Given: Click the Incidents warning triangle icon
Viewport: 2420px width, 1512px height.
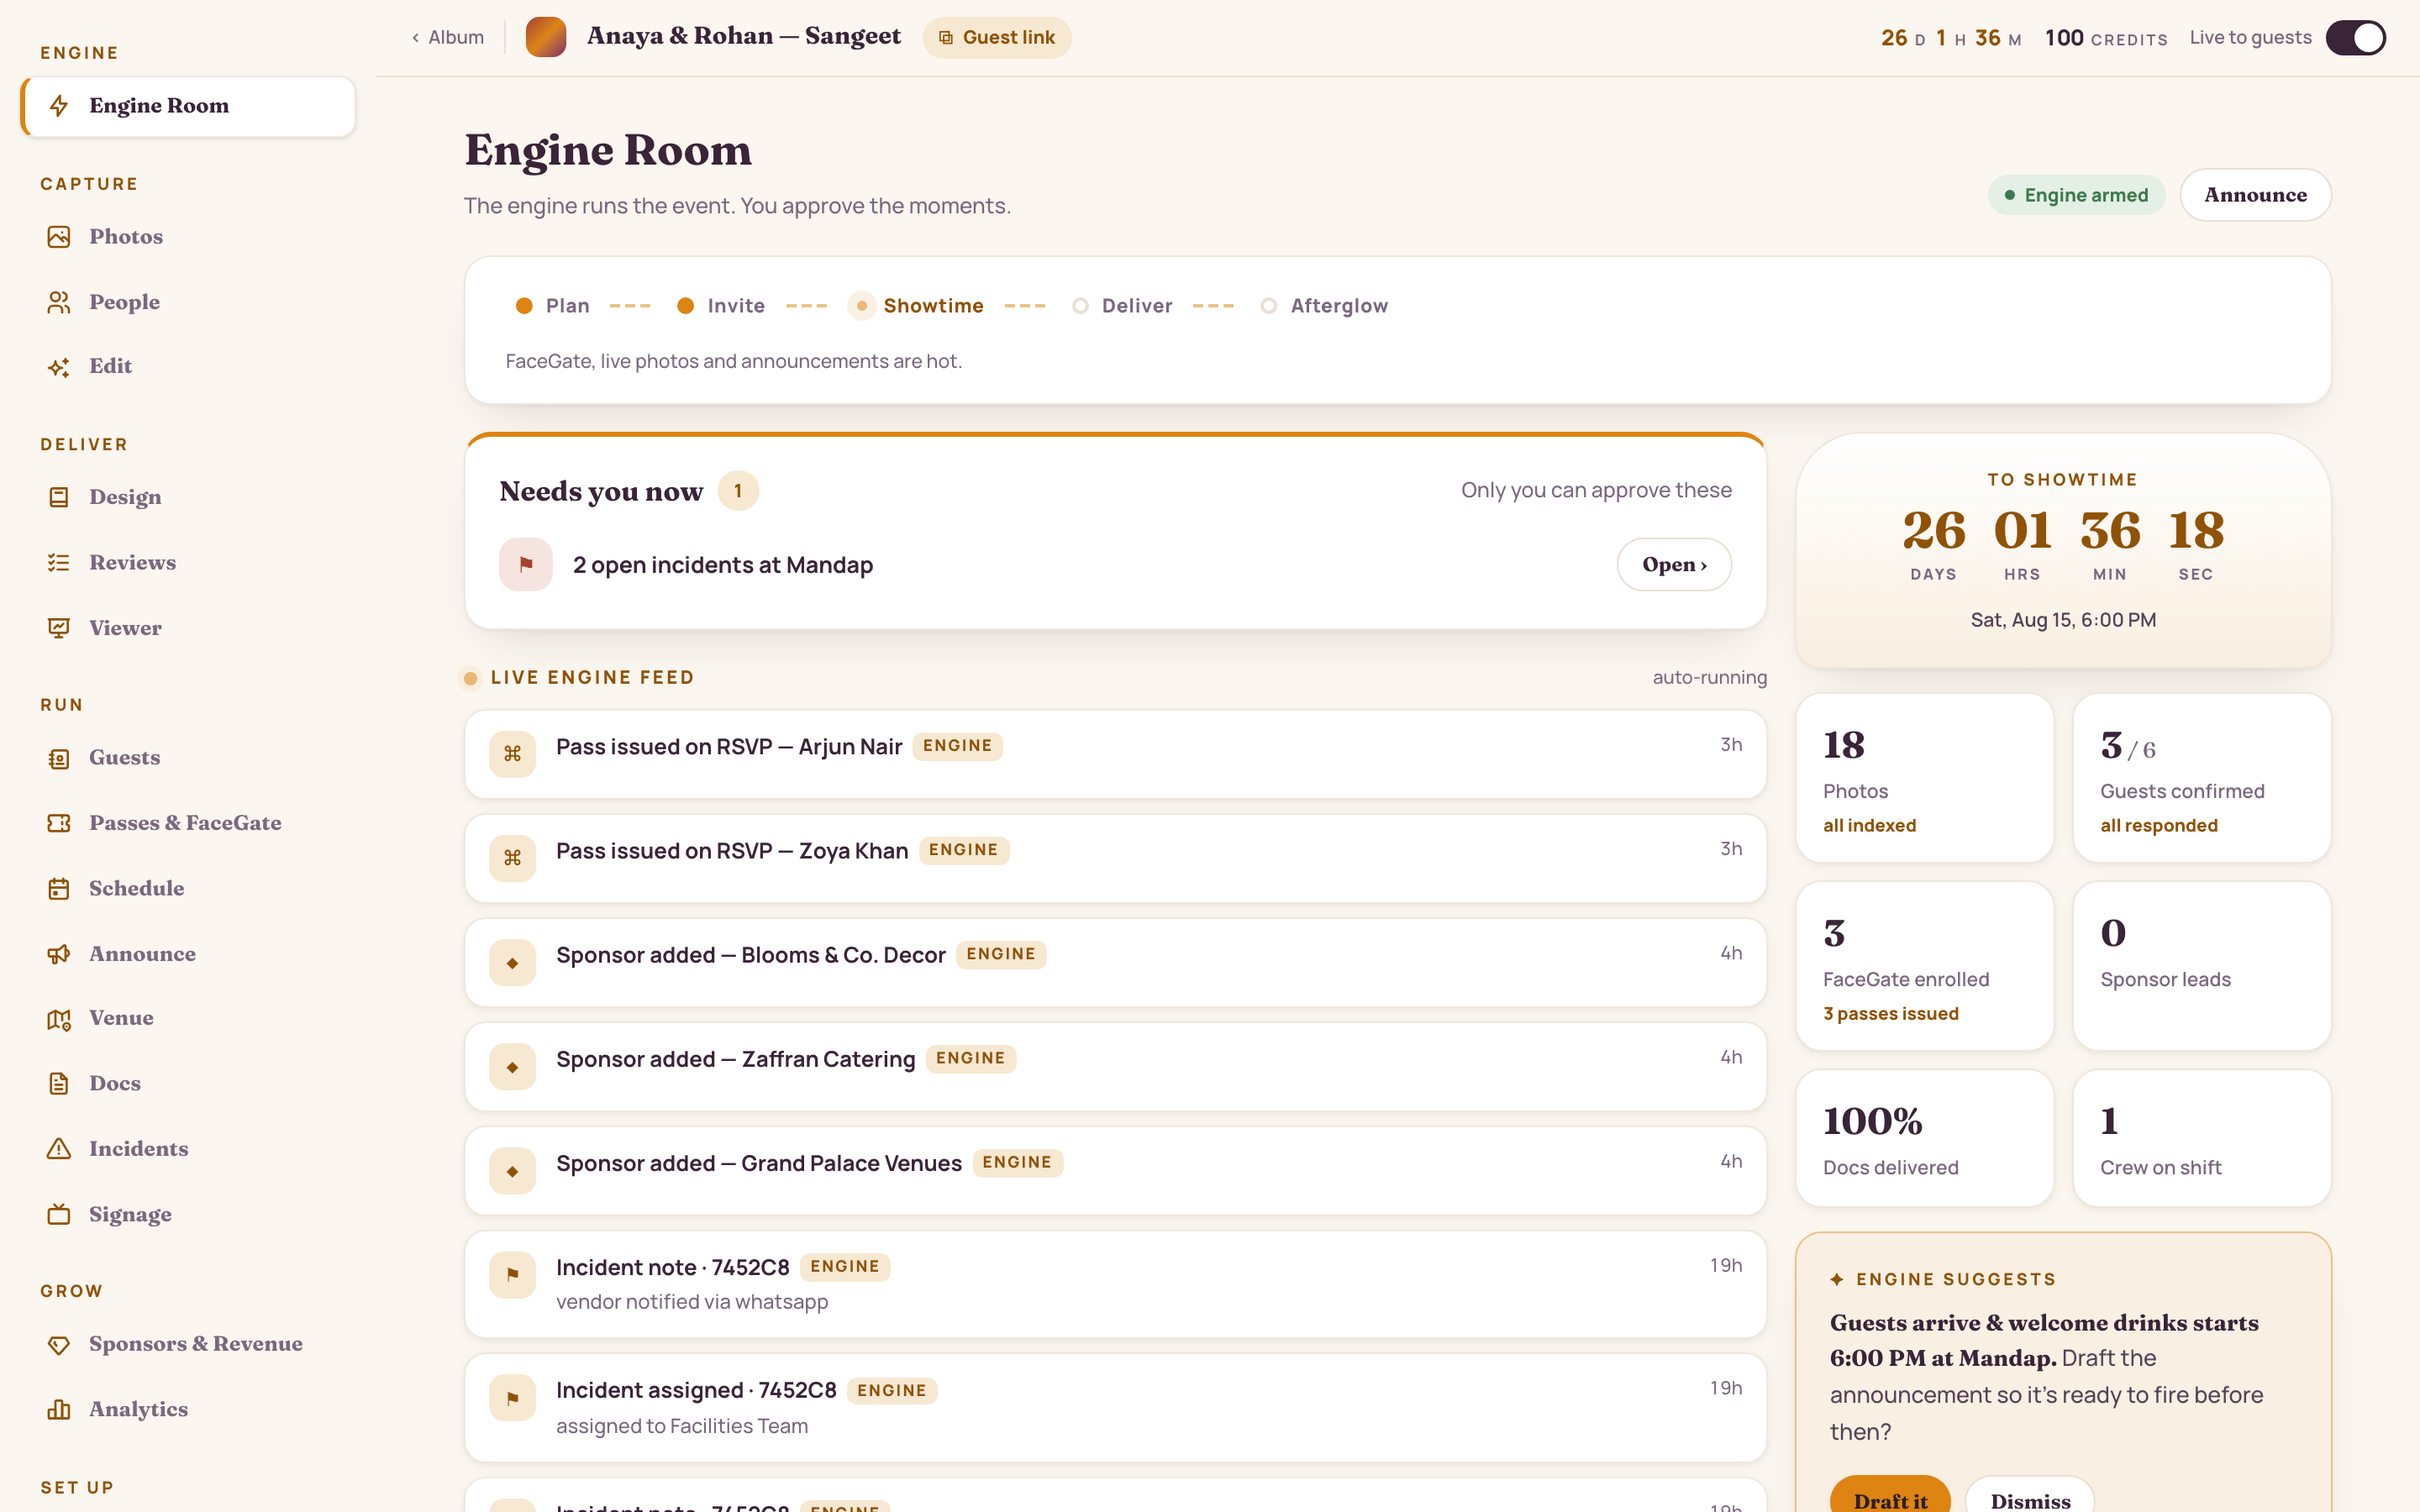Looking at the screenshot, I should [59, 1149].
